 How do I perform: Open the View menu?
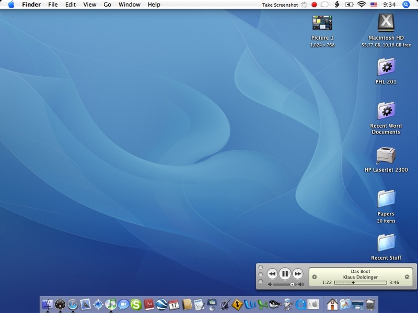tap(90, 5)
